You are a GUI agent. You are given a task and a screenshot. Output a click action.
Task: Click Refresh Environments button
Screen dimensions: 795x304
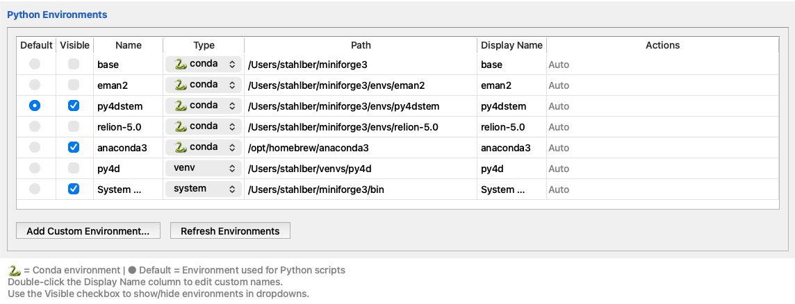tap(230, 231)
